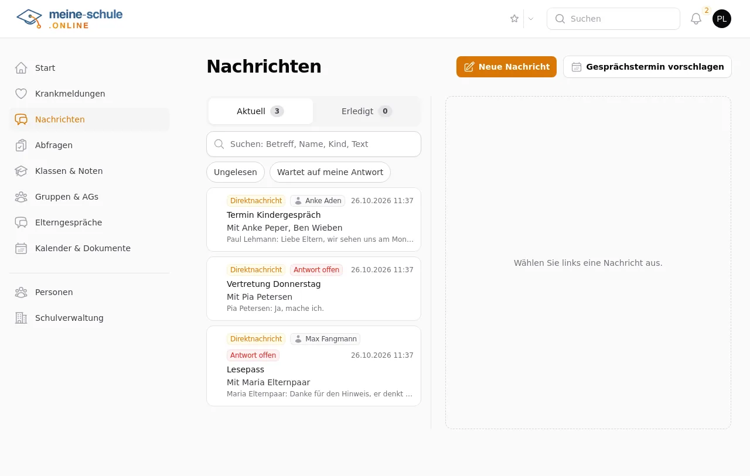Click the Kalender & Dokumente calendar icon
Viewport: 750px width, 476px height.
tap(21, 248)
